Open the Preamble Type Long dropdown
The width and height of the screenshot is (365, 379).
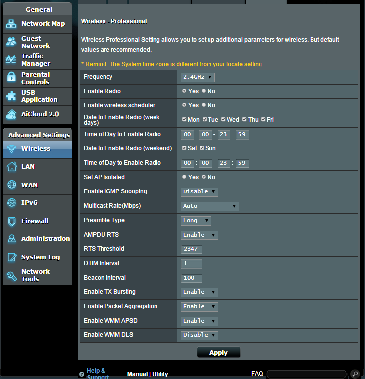(x=196, y=221)
